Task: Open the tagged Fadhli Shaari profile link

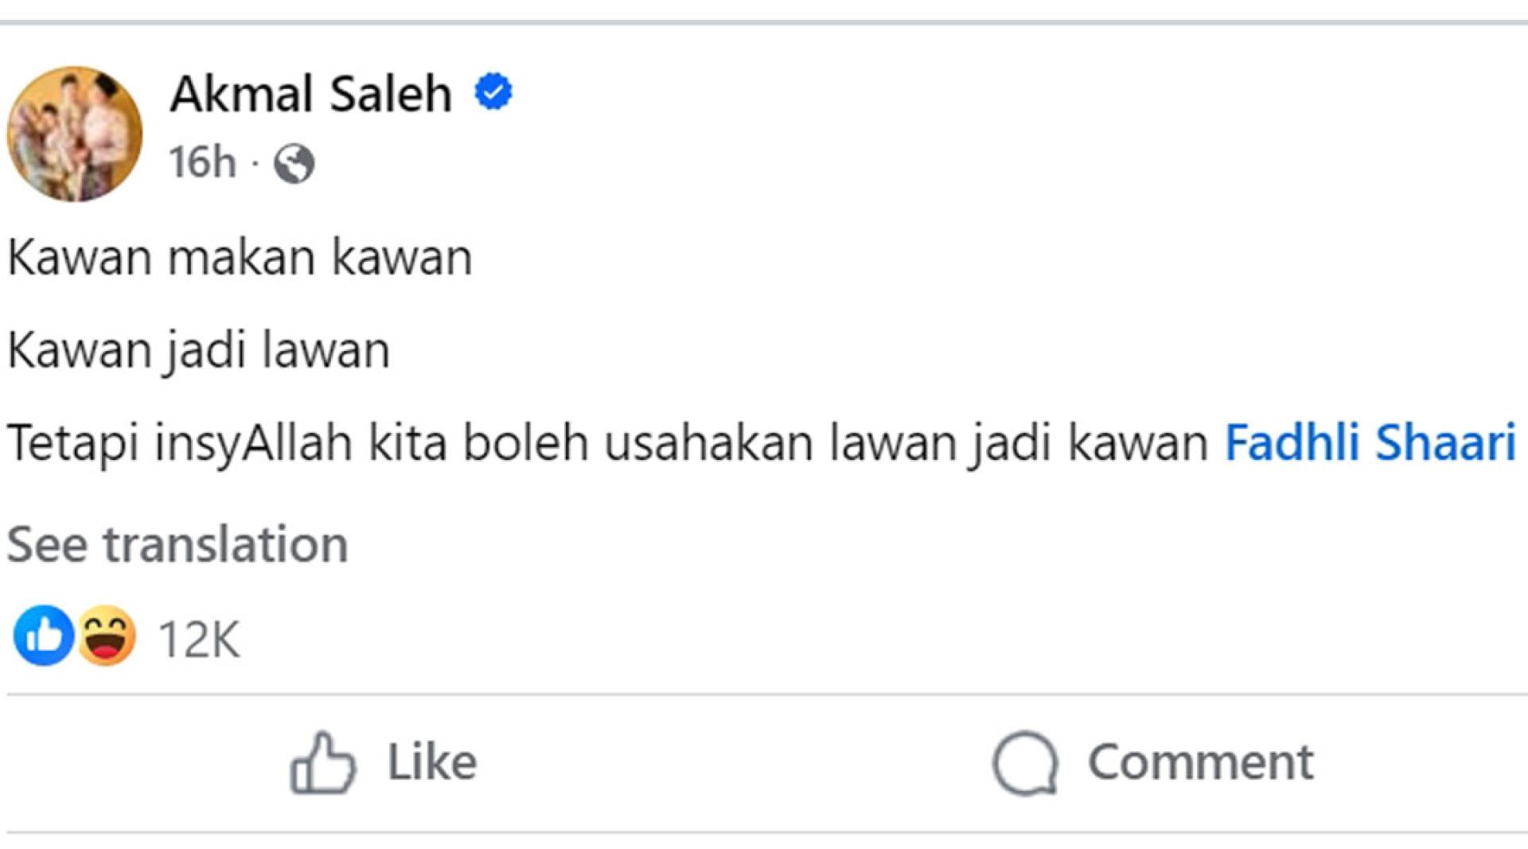Action: coord(1370,443)
